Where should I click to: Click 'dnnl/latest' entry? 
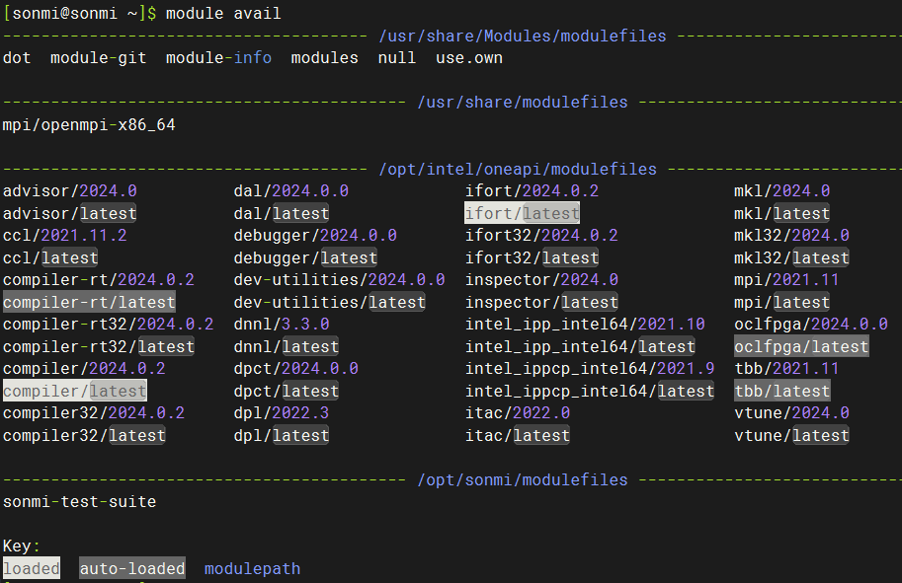pyautogui.click(x=286, y=346)
